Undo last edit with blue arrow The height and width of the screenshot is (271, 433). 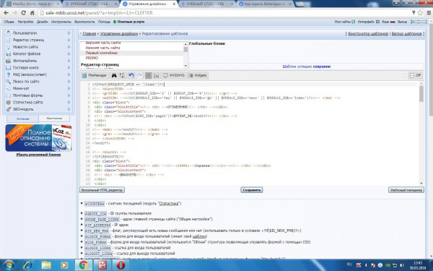pos(131,75)
